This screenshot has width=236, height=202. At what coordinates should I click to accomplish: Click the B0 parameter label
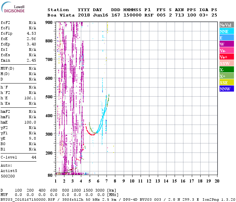3,144
